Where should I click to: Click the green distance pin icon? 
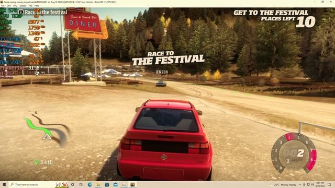[x=37, y=162]
